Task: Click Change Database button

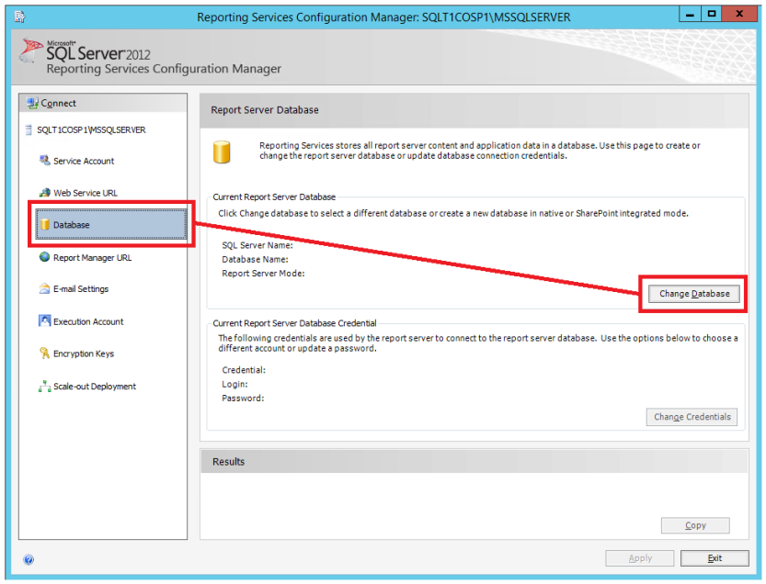Action: point(693,294)
